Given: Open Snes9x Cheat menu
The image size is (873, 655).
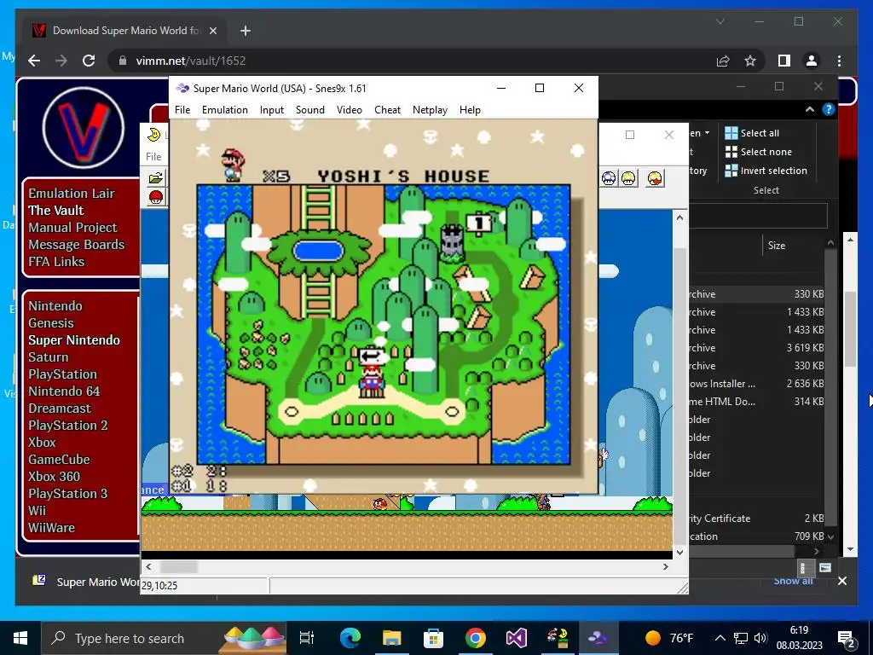Looking at the screenshot, I should [x=388, y=110].
